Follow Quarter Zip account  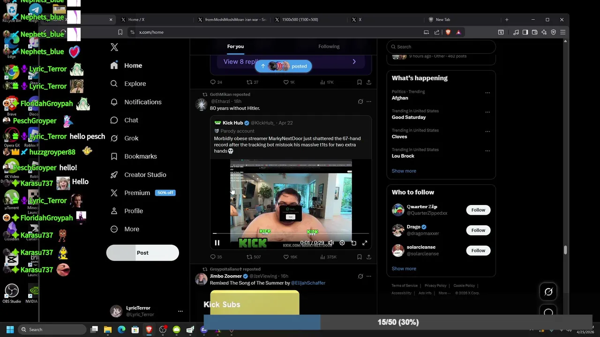click(x=478, y=210)
